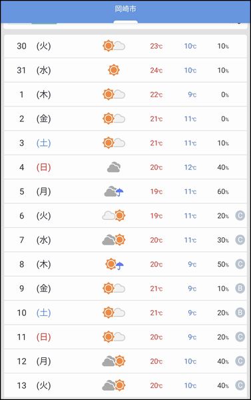The width and height of the screenshot is (251, 400).
Task: Click the 12℃ low temperature on day 4
Action: point(190,167)
